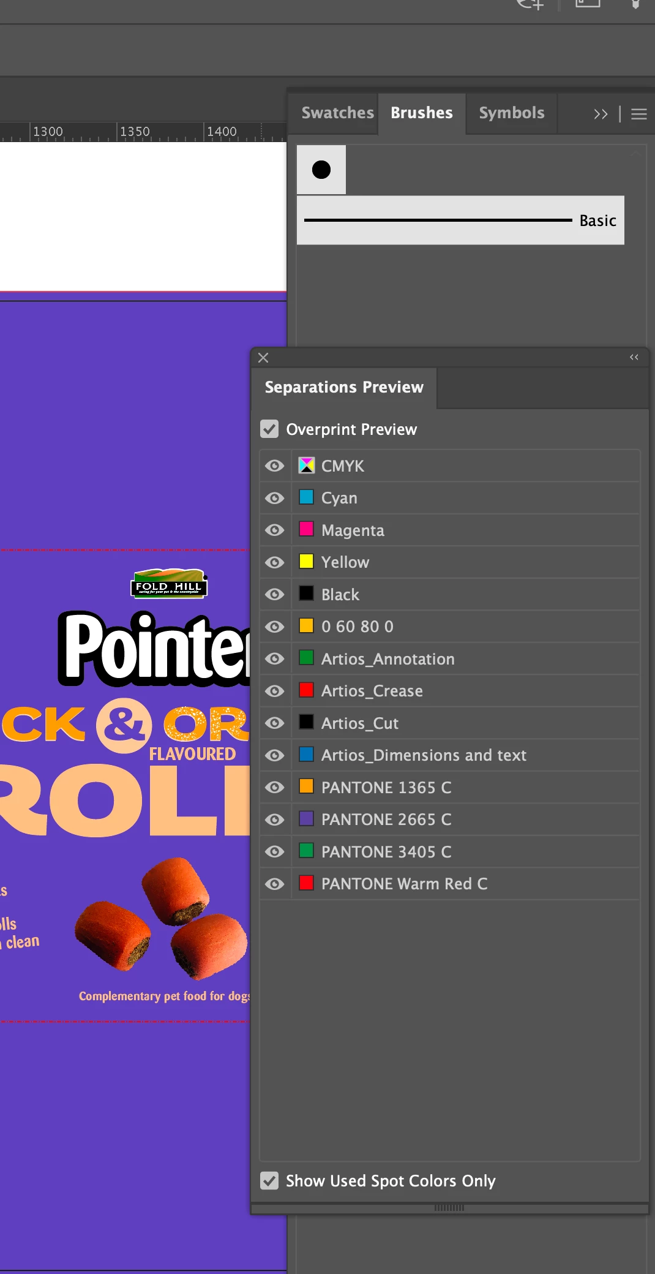The width and height of the screenshot is (655, 1274).
Task: Click the PANTONE 2665 C purple swatch
Action: (x=306, y=818)
